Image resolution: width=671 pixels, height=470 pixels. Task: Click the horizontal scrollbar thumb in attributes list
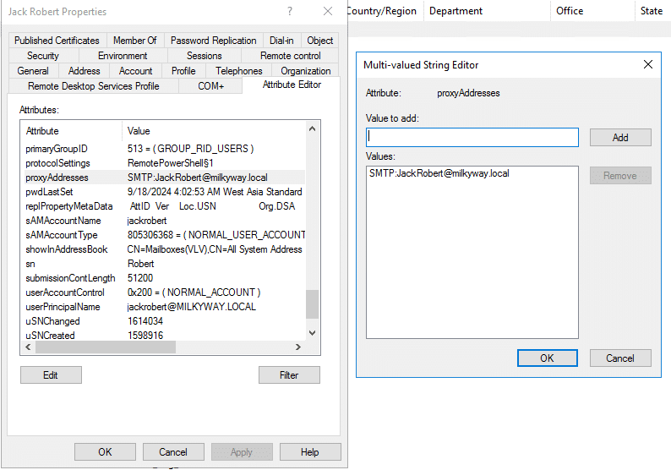click(106, 347)
